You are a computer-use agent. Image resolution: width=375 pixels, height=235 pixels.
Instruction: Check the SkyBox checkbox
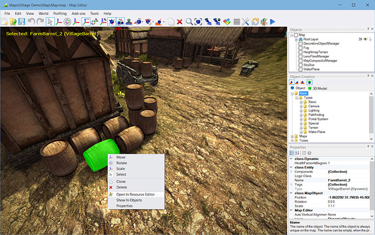tap(301, 65)
